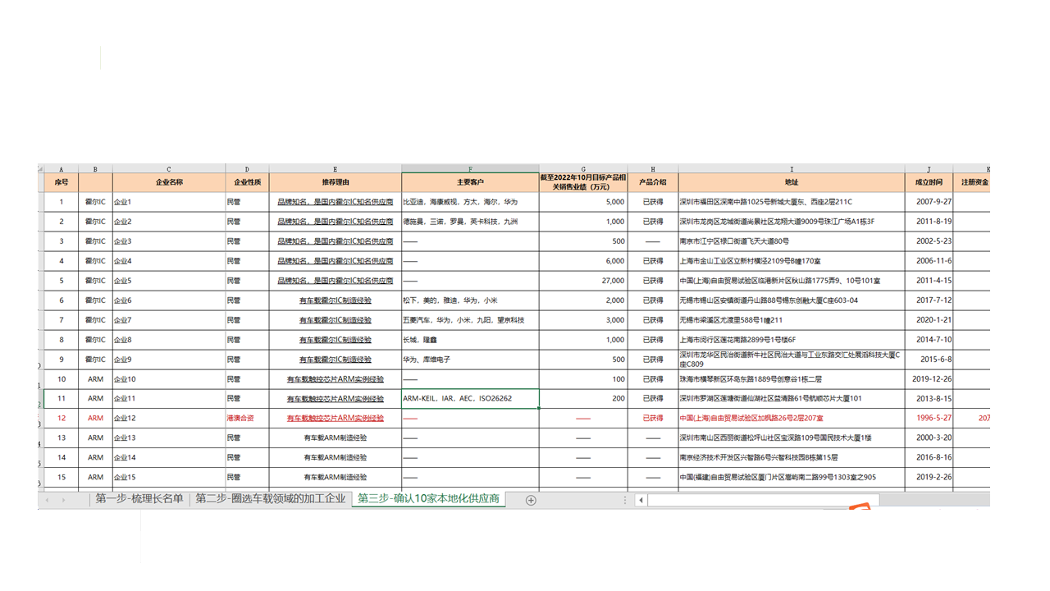1050x591 pixels.
Task: Select column F header
Action: [x=470, y=169]
